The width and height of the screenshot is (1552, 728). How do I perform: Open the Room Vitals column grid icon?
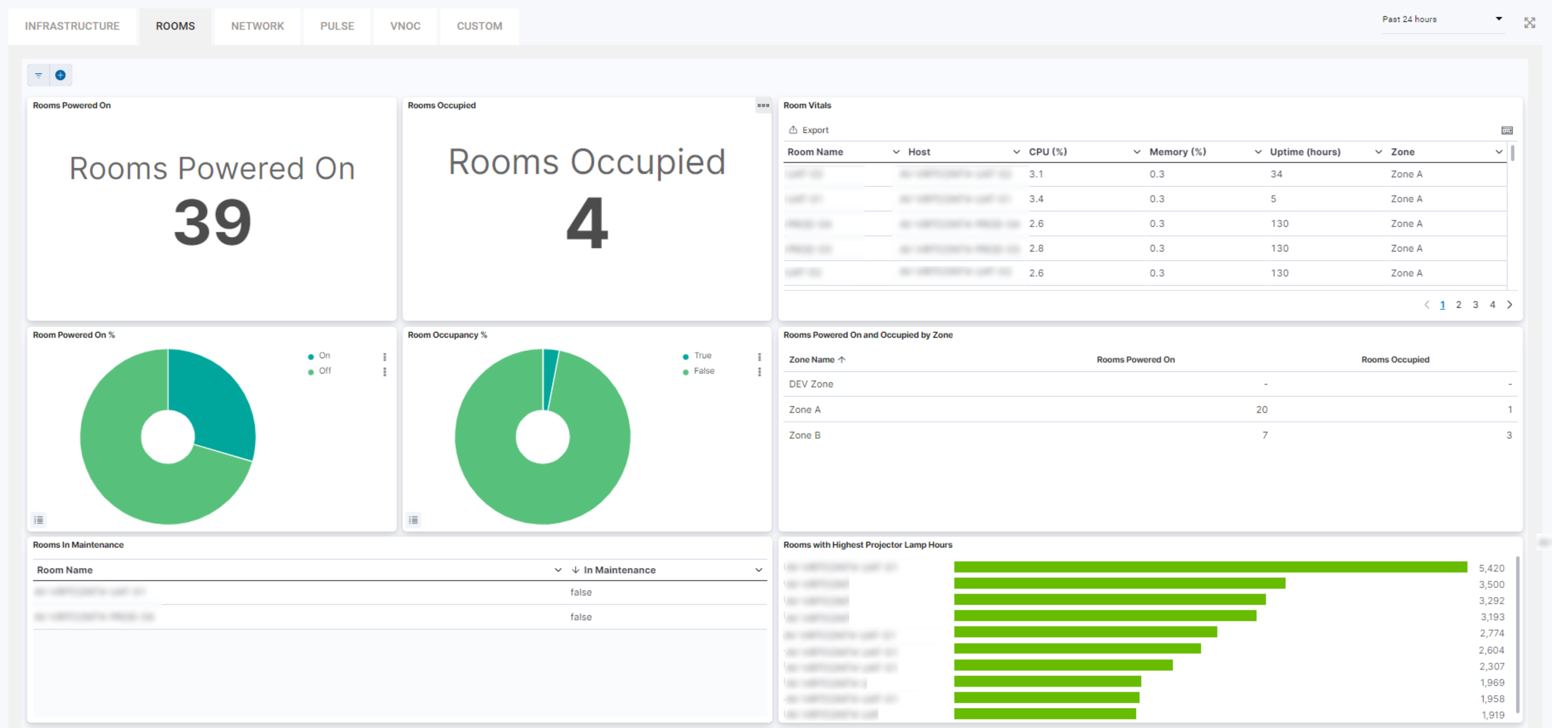[x=1507, y=130]
